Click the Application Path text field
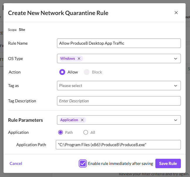The image size is (190, 177). (118, 145)
